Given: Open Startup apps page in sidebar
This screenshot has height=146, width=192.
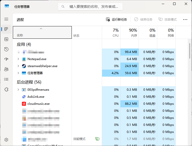Looking at the screenshot, I should pos(6,59).
